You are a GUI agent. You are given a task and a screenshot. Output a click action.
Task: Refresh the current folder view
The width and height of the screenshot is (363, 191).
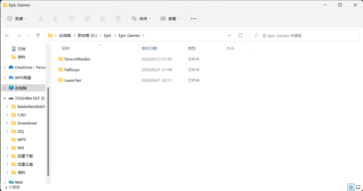[241, 36]
